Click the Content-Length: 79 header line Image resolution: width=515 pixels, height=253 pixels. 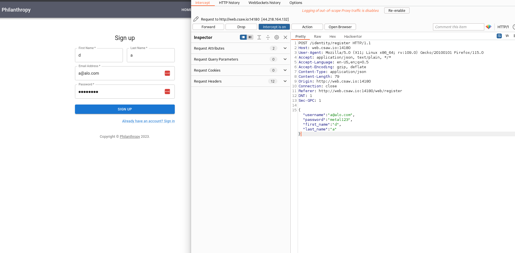[319, 77]
